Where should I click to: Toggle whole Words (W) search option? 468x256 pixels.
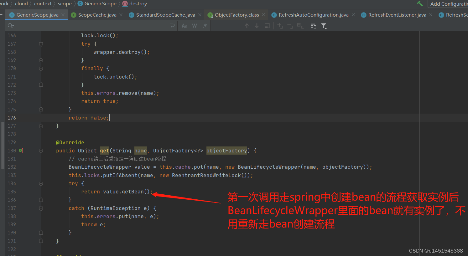coord(195,26)
